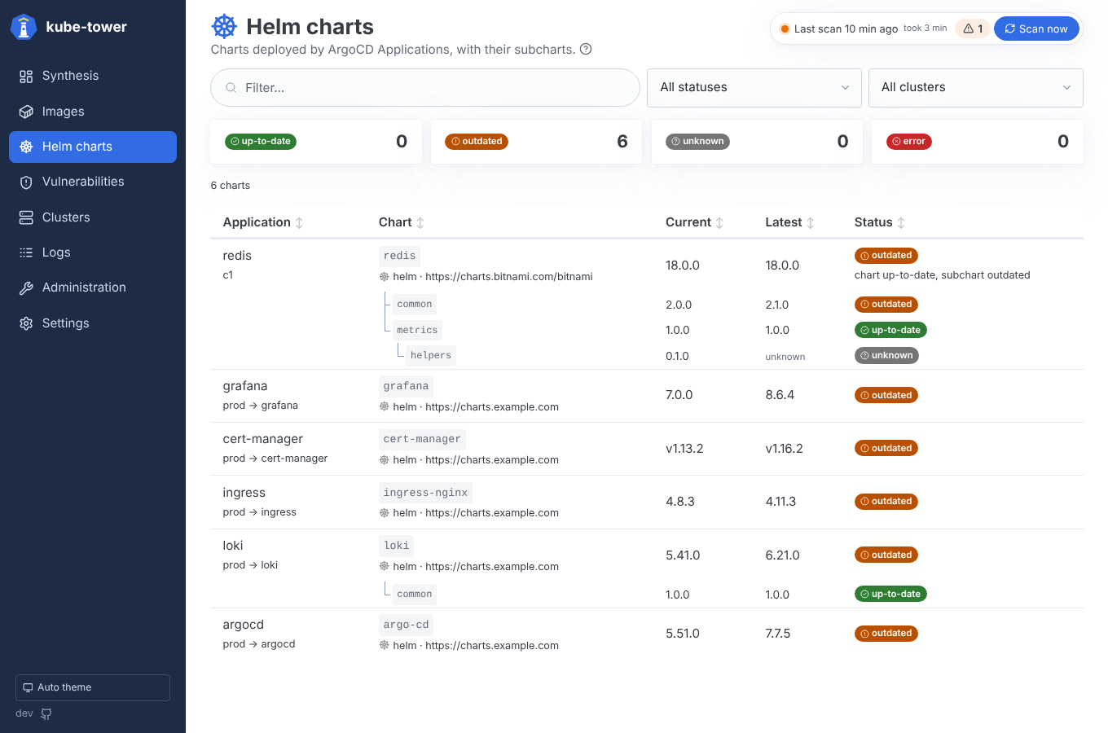Sort by the Latest column

[x=790, y=222]
